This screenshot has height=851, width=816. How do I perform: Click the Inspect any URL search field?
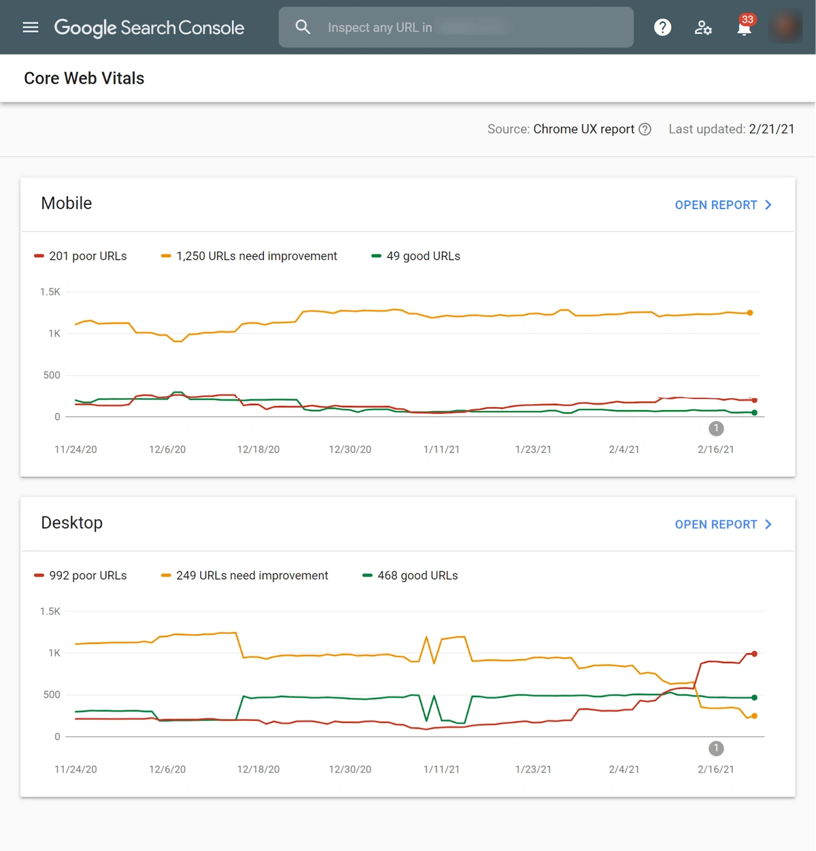coord(469,27)
